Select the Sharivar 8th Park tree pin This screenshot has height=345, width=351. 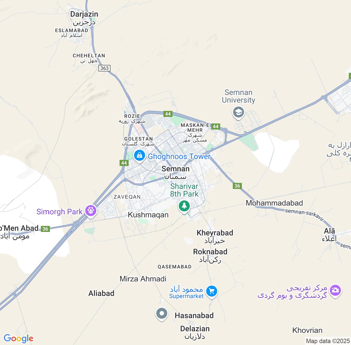click(x=184, y=206)
